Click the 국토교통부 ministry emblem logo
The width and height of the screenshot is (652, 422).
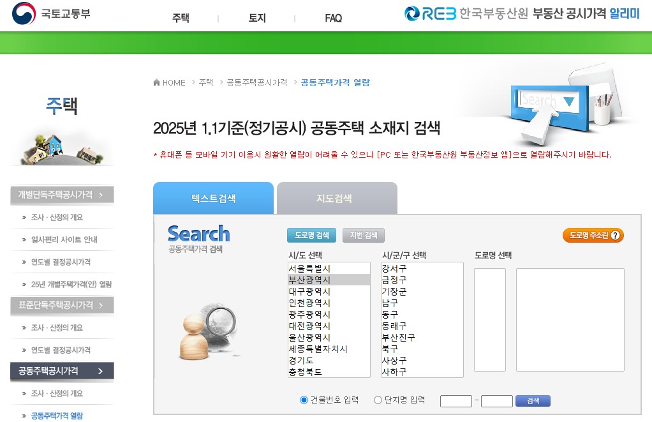pos(25,13)
